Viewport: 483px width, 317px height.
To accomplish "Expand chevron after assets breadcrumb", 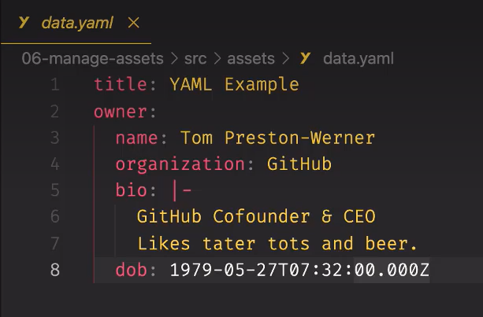I will (285, 58).
